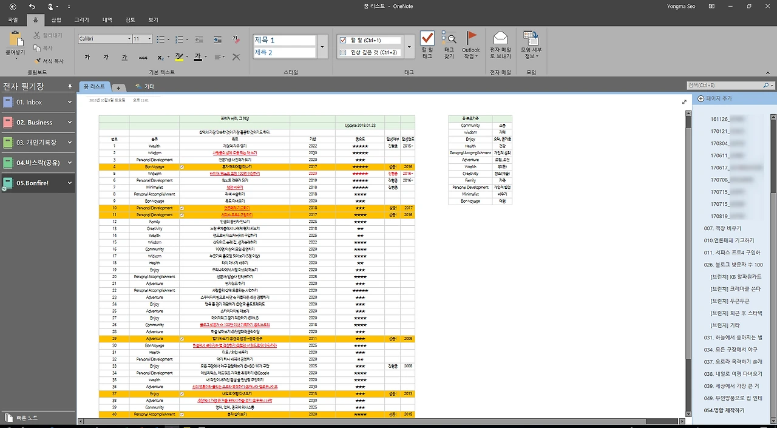
Task: Apply black font color
Action: (197, 57)
